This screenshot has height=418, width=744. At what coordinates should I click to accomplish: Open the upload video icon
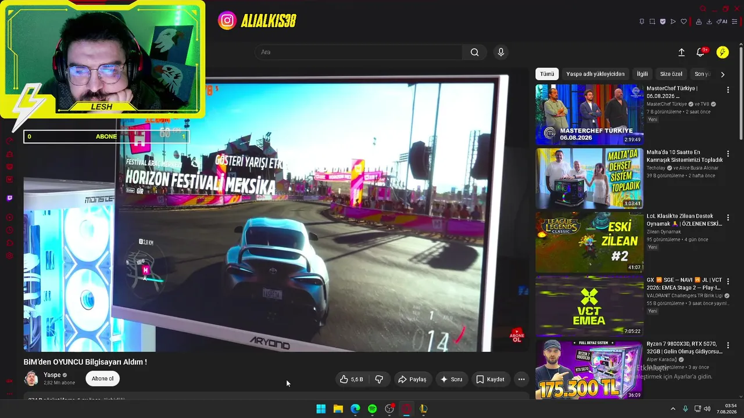(681, 52)
